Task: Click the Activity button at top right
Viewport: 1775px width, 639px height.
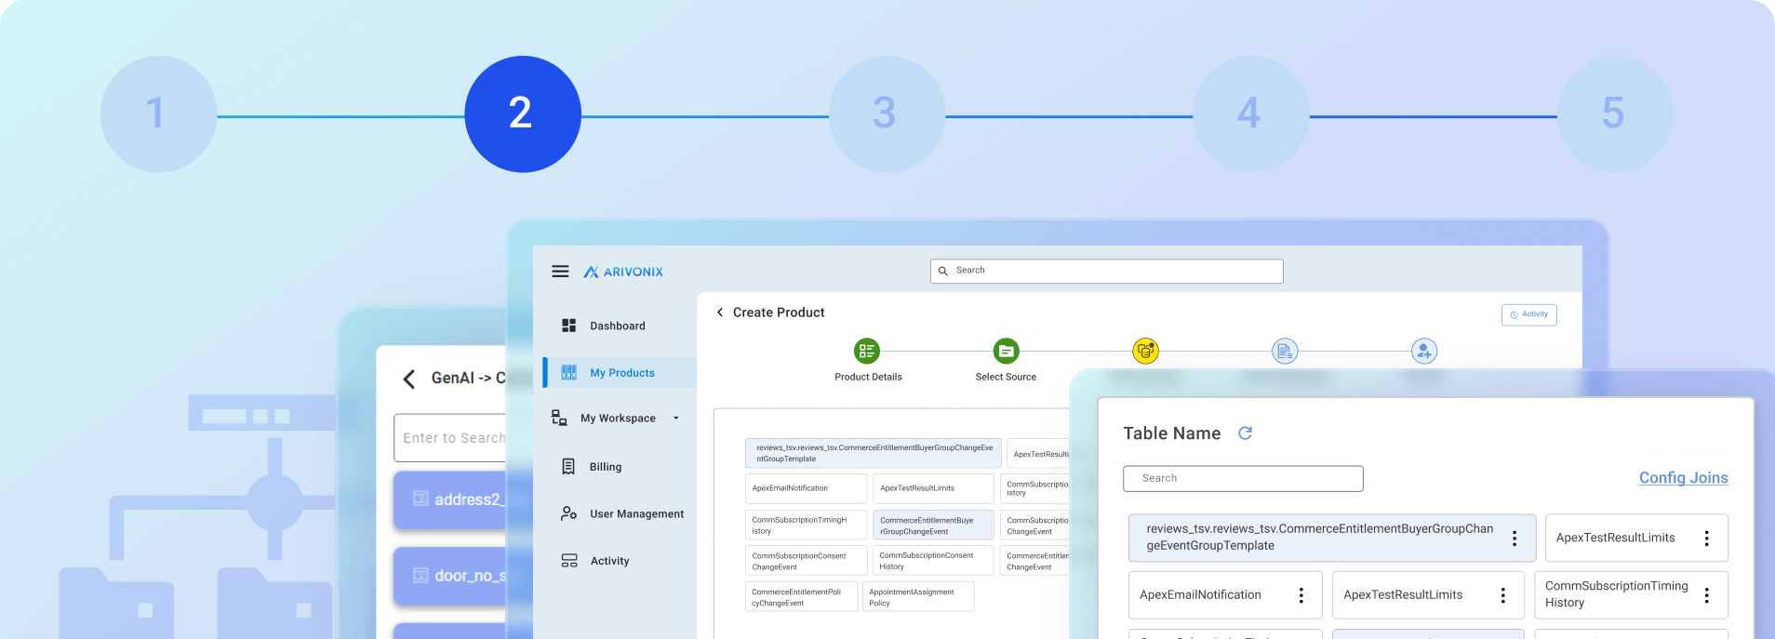Action: tap(1528, 314)
